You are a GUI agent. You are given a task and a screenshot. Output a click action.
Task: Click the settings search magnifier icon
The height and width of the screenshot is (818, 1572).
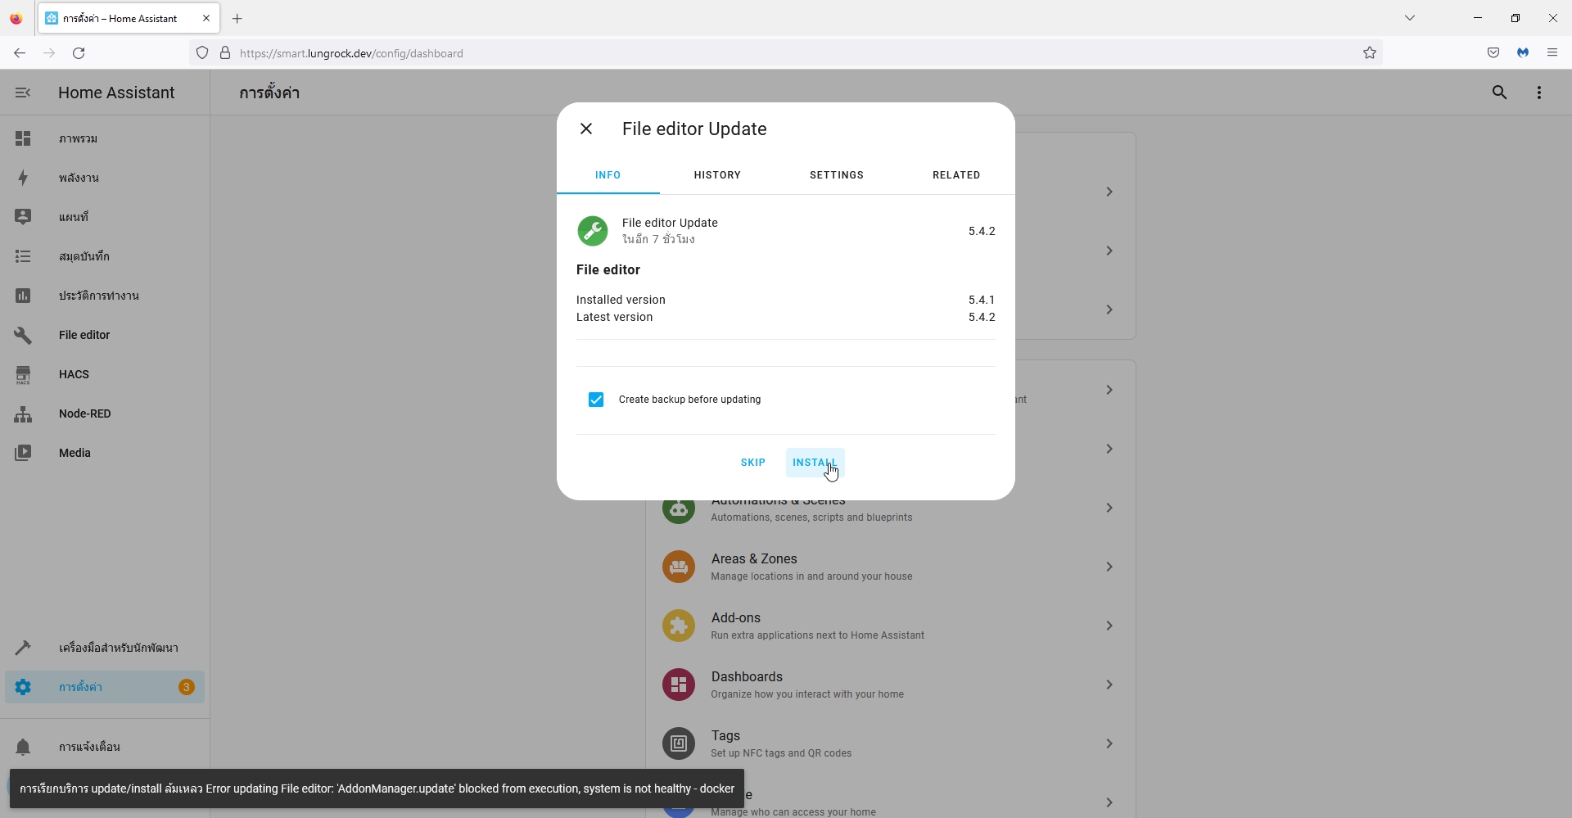click(1500, 93)
